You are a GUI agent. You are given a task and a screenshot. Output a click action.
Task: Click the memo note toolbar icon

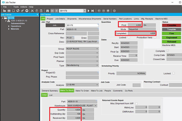click(x=13, y=11)
